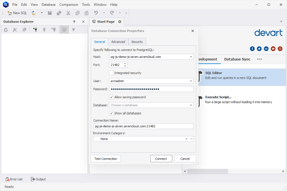The height and width of the screenshot is (191, 287).
Task: Click the New SQL toolbar button
Action: point(17,13)
